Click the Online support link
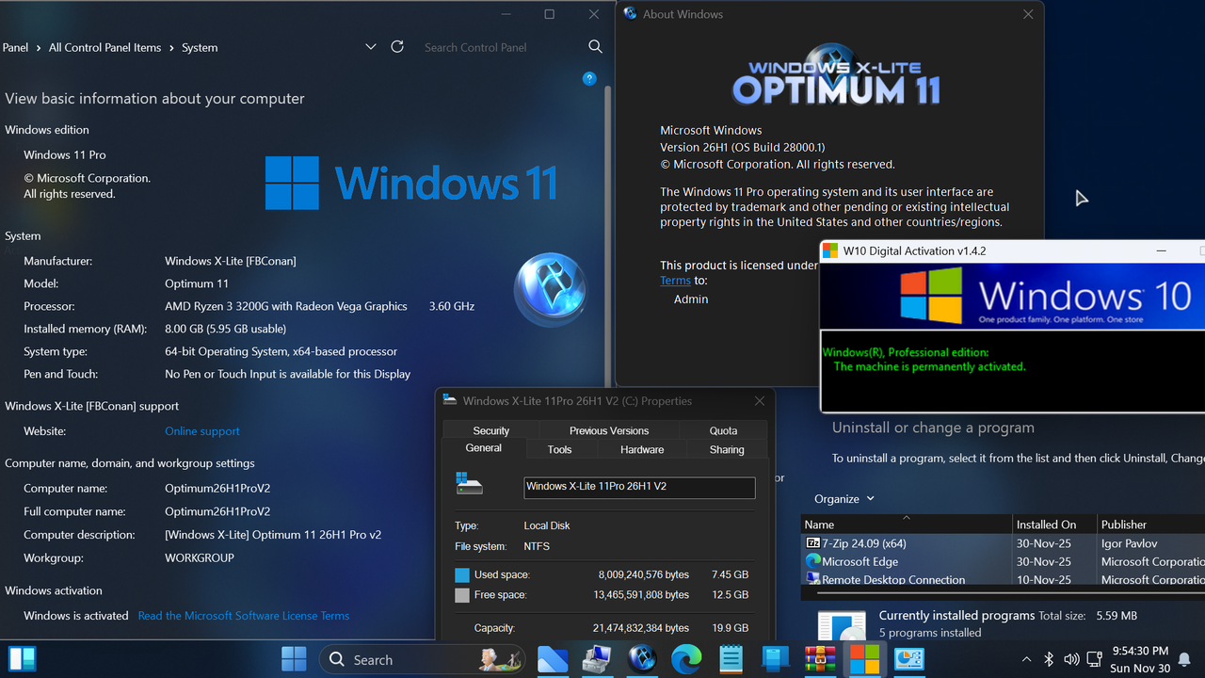 tap(201, 430)
